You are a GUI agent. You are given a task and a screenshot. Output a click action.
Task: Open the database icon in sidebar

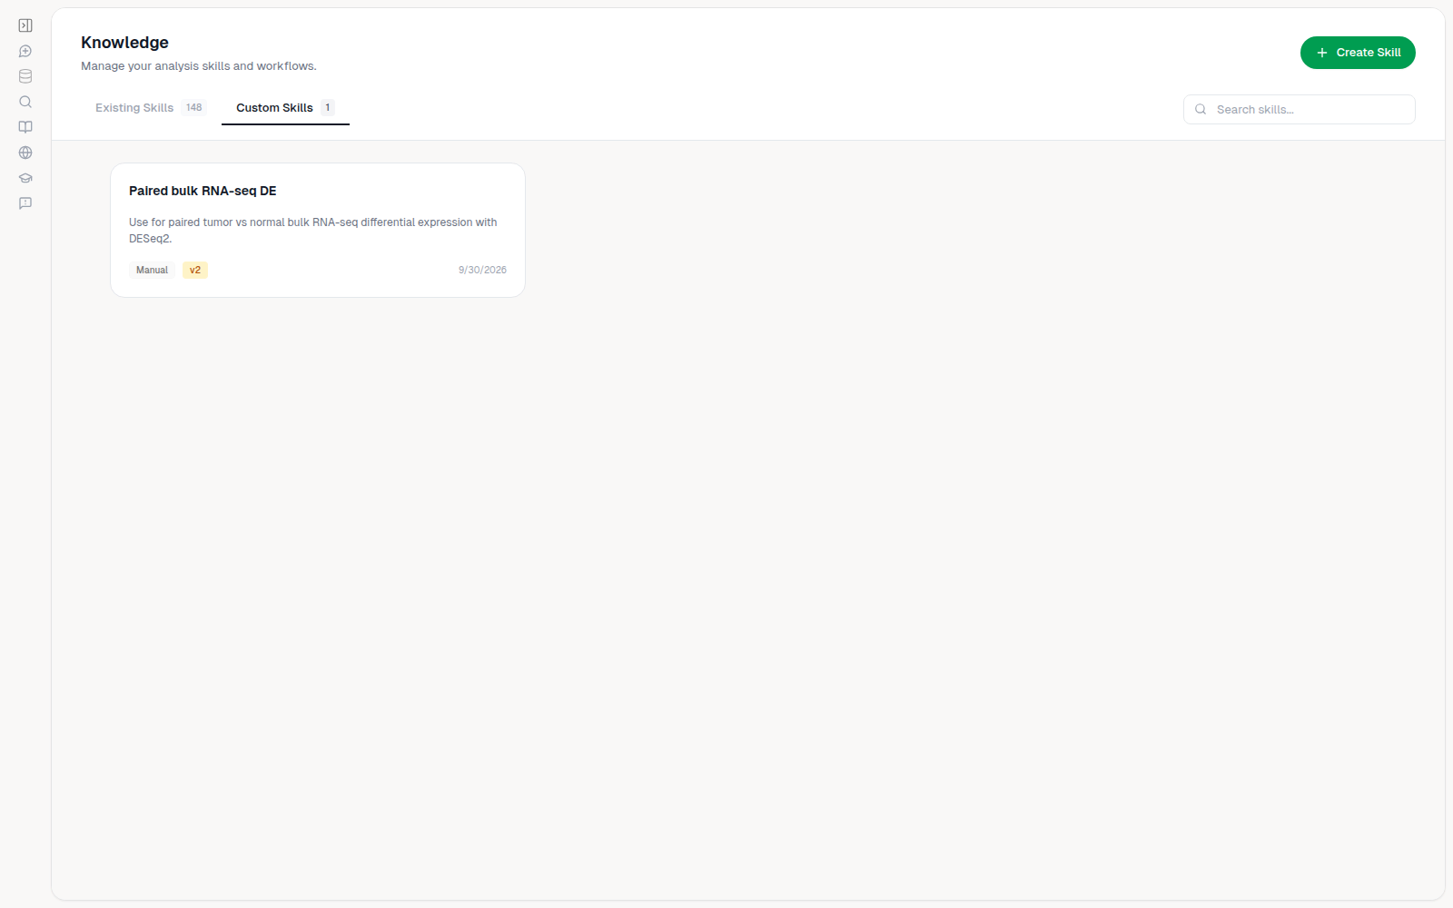pyautogui.click(x=25, y=76)
